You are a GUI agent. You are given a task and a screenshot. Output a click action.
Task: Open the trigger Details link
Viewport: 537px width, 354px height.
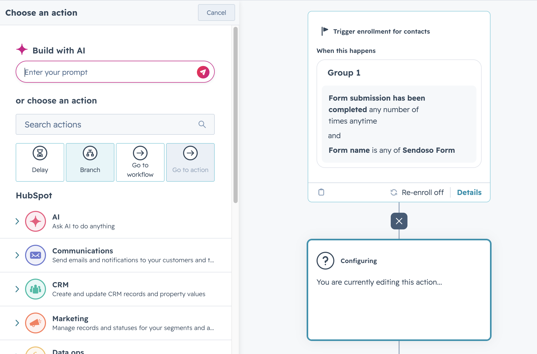(469, 192)
